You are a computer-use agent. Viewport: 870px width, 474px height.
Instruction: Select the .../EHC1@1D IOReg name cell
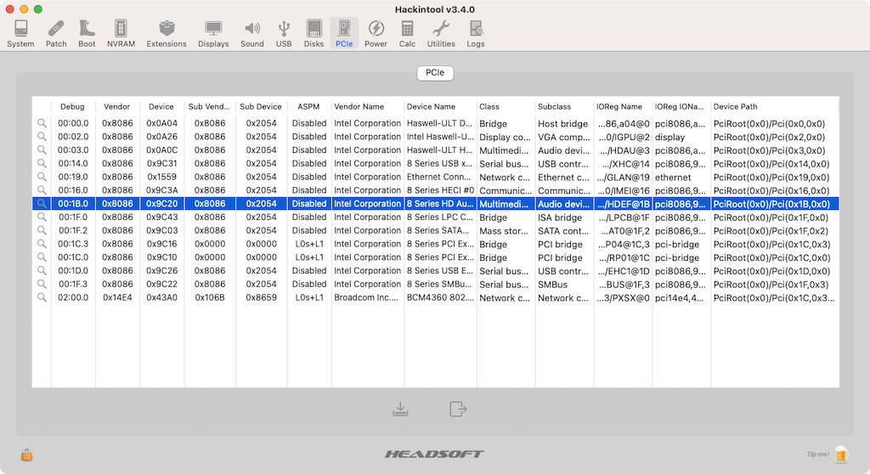[623, 271]
